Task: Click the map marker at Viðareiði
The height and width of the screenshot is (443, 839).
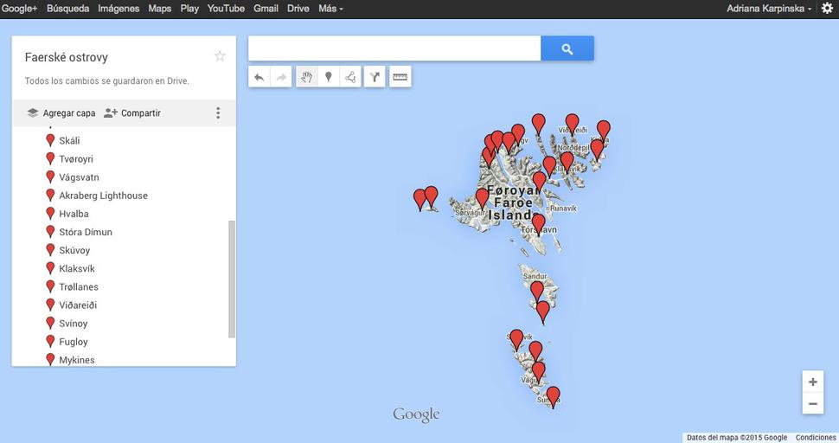Action: click(x=572, y=124)
